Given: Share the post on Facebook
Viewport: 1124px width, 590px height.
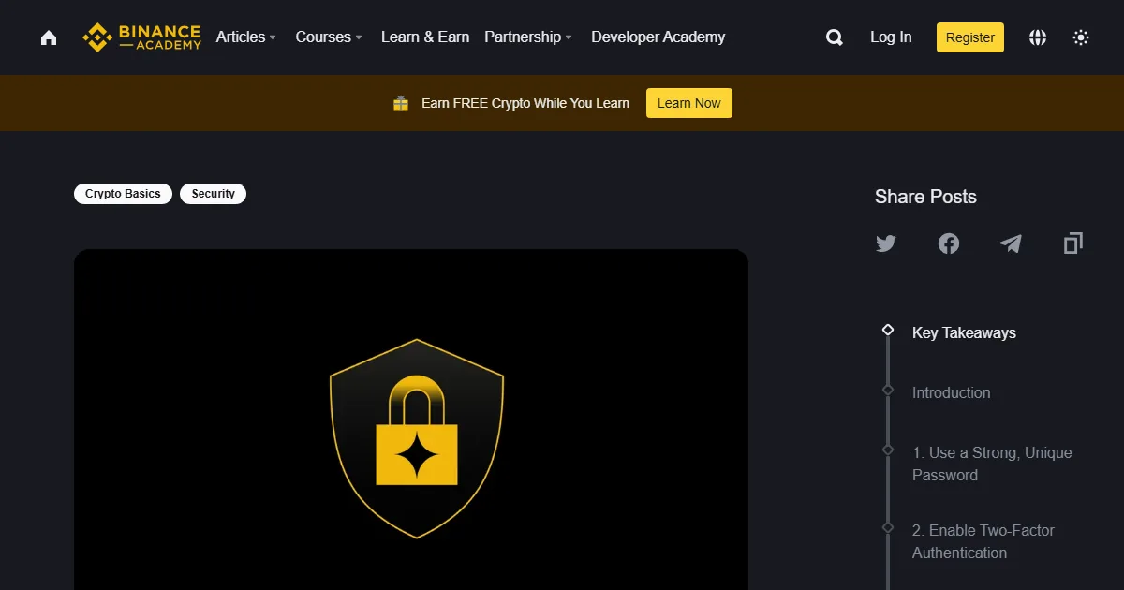Looking at the screenshot, I should coord(949,243).
